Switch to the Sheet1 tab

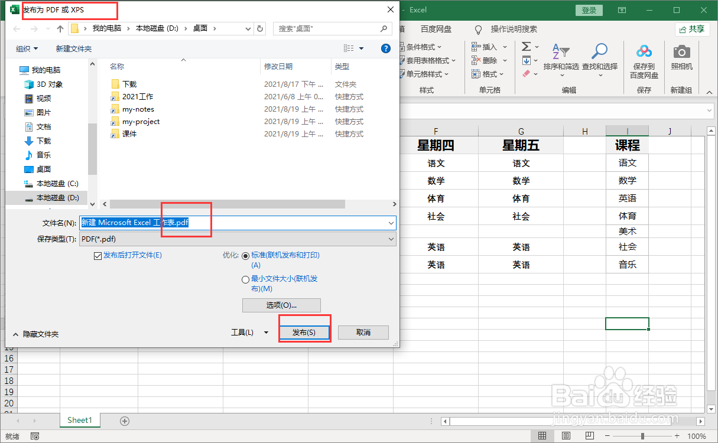[x=79, y=420]
